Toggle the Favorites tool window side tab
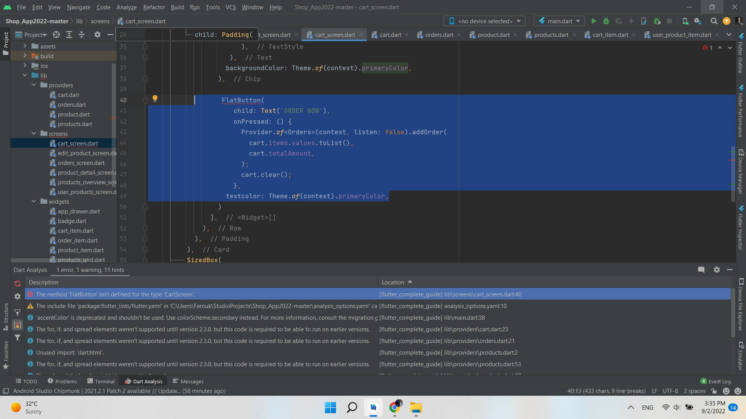The height and width of the screenshot is (419, 746). pos(5,355)
